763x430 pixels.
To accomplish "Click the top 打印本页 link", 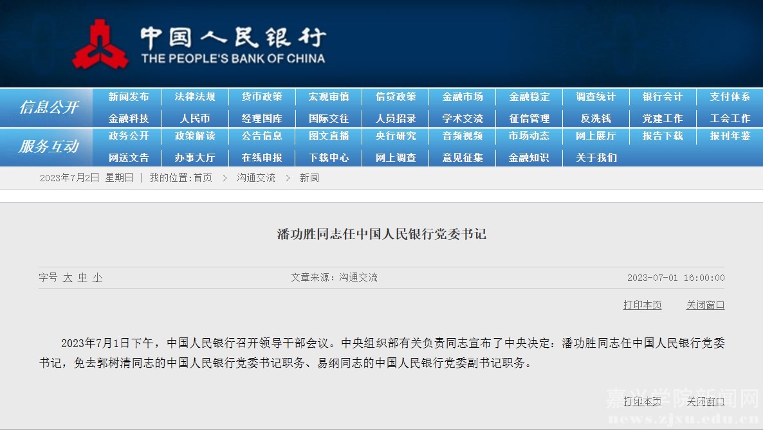I will click(642, 305).
